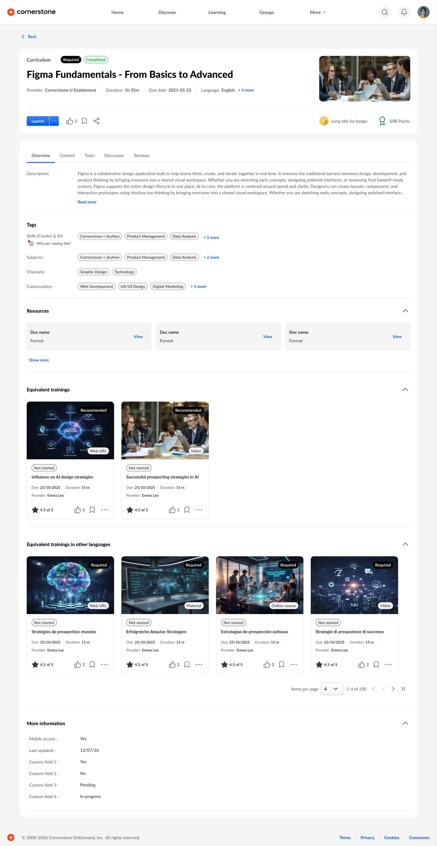
Task: Collapse the Equivalent trainings section
Action: tap(405, 390)
